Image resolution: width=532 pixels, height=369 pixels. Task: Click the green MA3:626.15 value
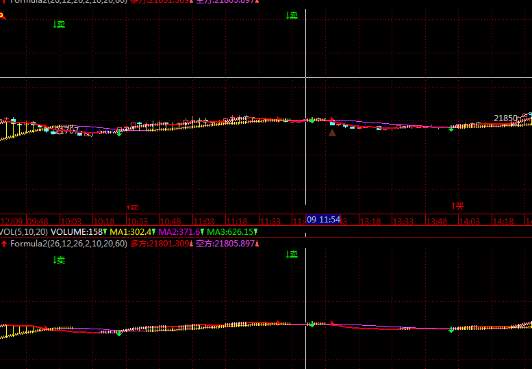click(x=230, y=232)
